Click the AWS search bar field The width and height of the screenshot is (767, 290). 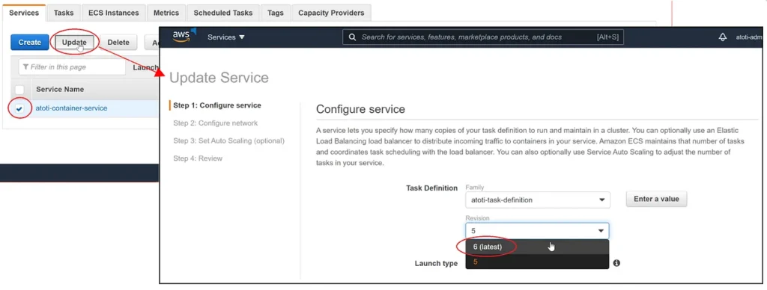click(x=483, y=37)
